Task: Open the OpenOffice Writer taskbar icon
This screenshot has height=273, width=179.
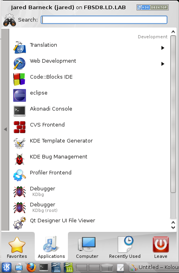Action: [x=56, y=267]
